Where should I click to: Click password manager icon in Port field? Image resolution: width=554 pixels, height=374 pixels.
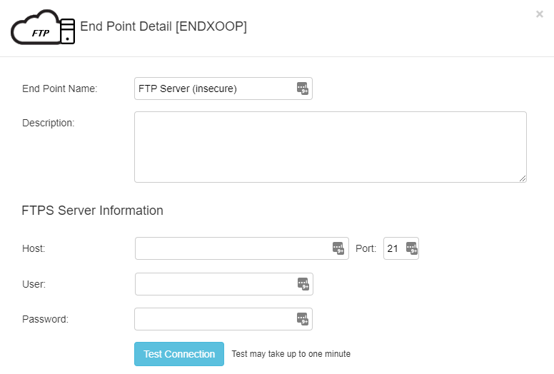411,248
